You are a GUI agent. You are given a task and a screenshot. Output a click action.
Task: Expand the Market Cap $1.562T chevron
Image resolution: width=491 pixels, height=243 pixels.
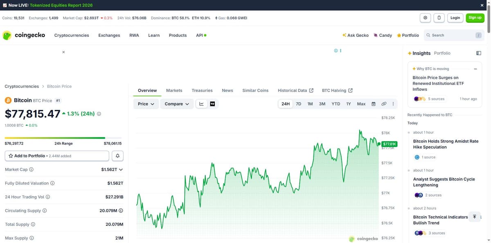(x=121, y=169)
